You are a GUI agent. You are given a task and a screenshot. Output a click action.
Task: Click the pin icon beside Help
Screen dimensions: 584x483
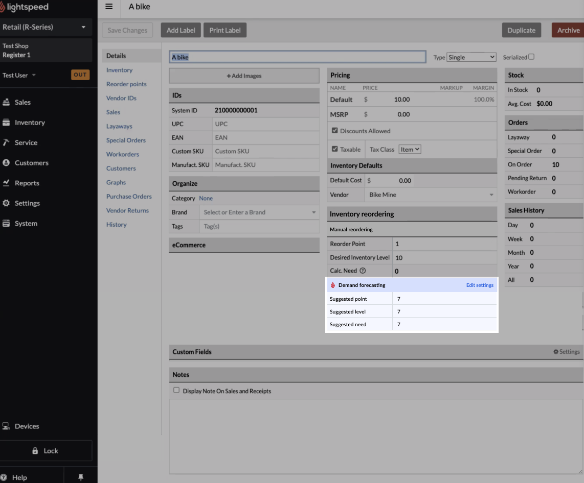click(x=80, y=477)
